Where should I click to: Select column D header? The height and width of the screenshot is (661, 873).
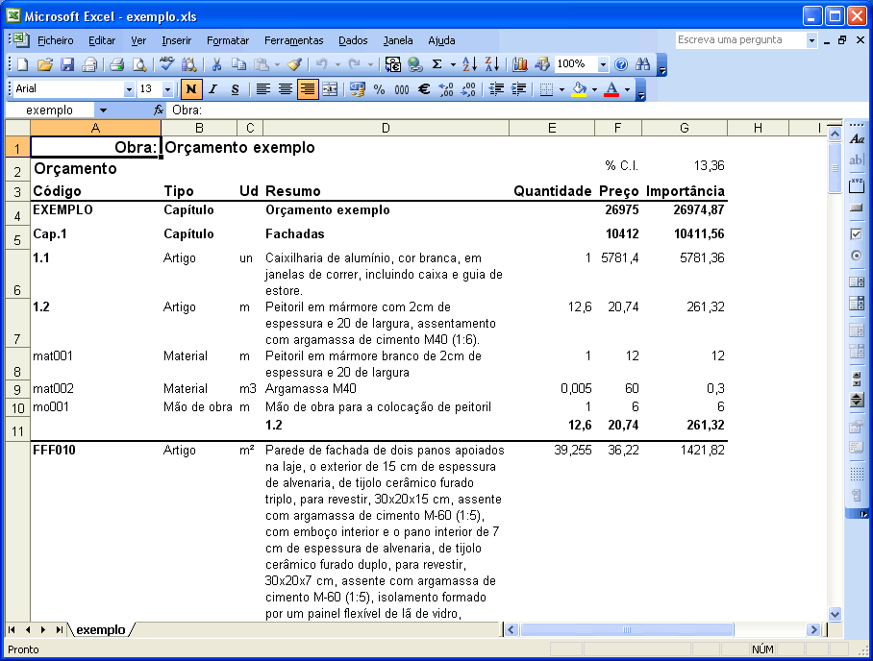(x=386, y=128)
